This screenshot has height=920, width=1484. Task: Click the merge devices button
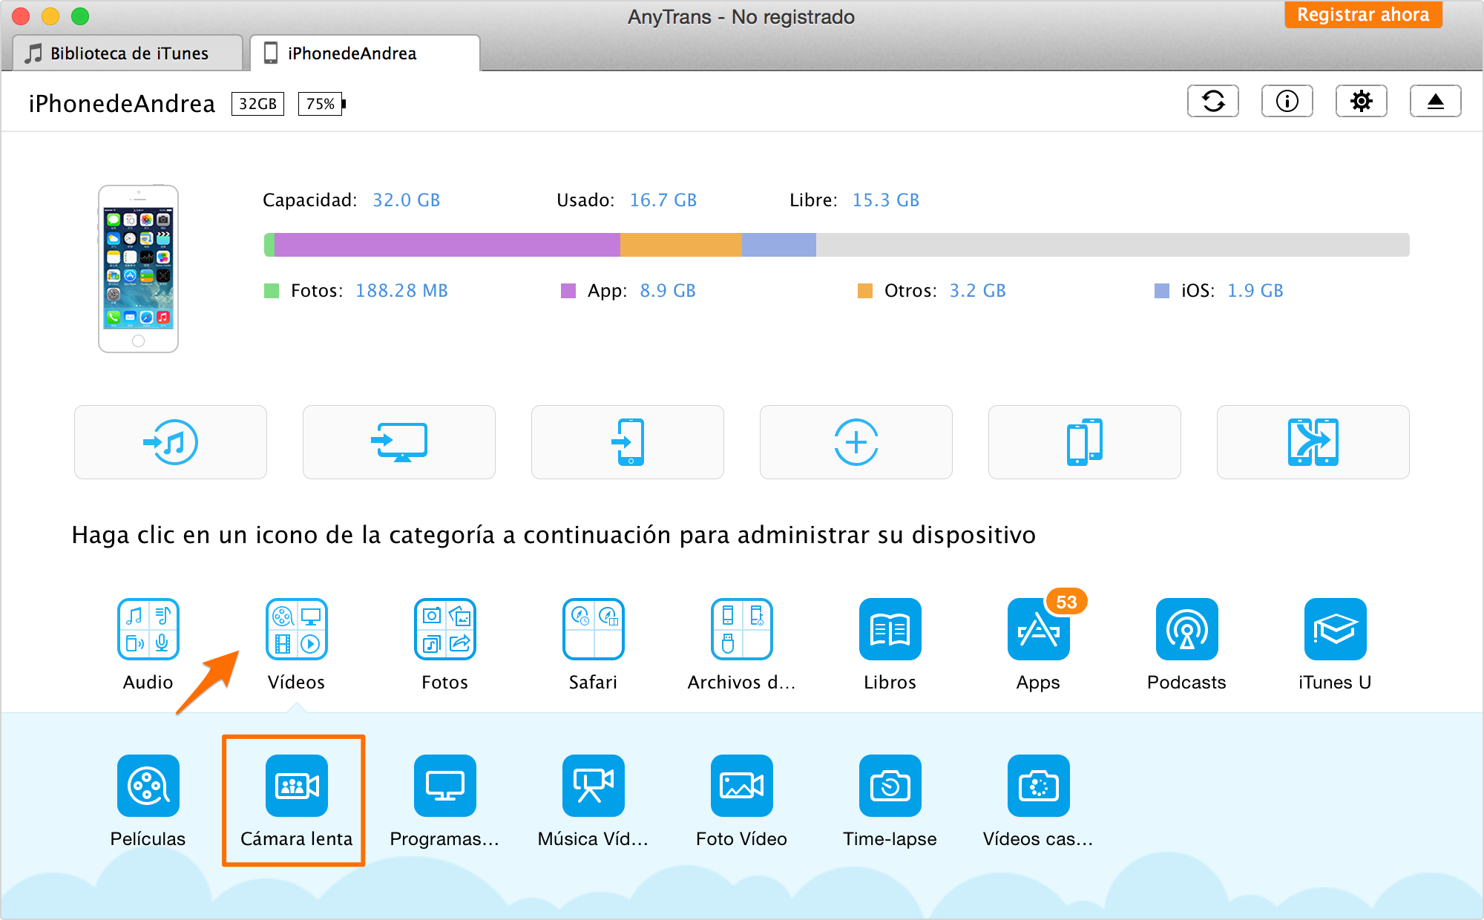pos(1313,442)
